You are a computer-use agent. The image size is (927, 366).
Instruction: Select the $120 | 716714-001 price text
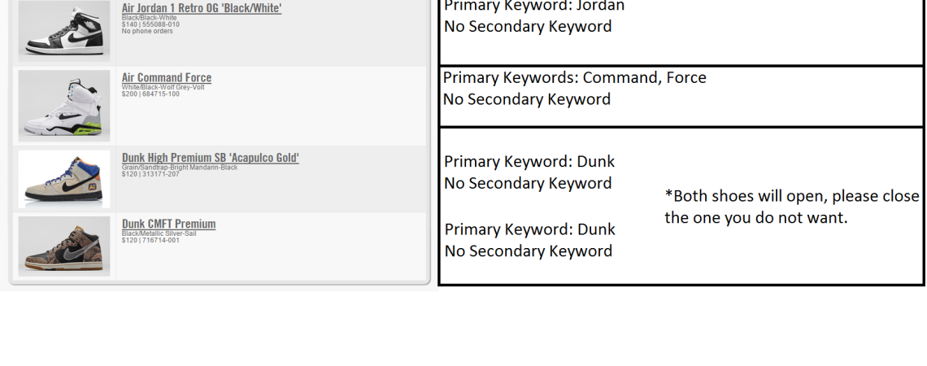pos(150,240)
